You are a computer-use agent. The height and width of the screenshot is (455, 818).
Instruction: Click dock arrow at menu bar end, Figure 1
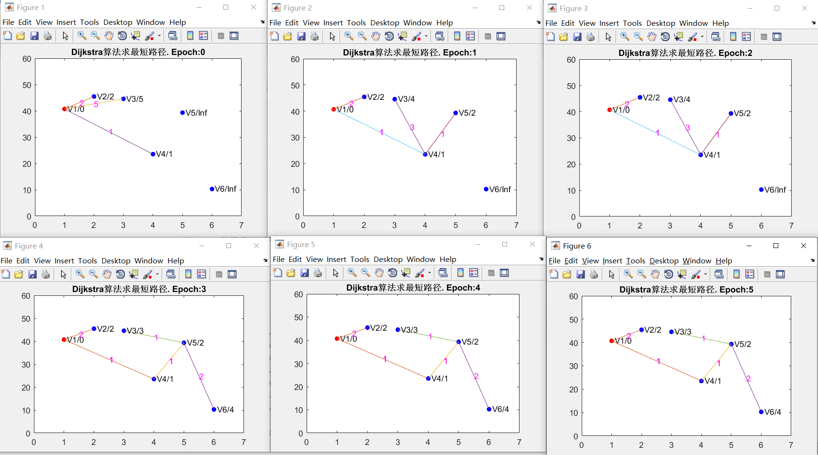[262, 22]
